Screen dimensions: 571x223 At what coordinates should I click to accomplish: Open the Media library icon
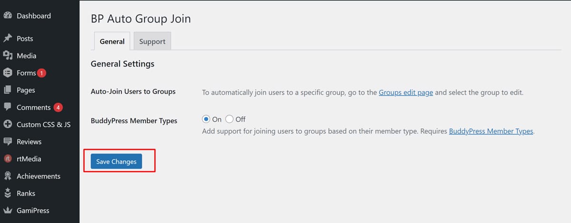(8, 56)
